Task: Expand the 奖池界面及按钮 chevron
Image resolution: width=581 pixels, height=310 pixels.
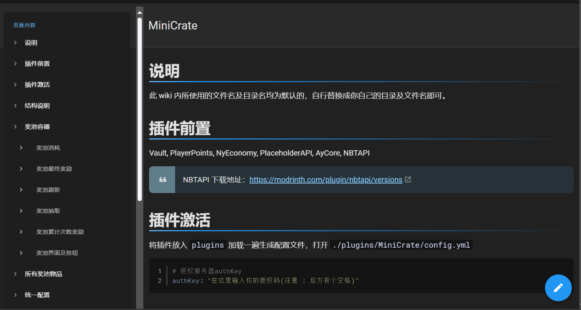Action: tap(21, 253)
